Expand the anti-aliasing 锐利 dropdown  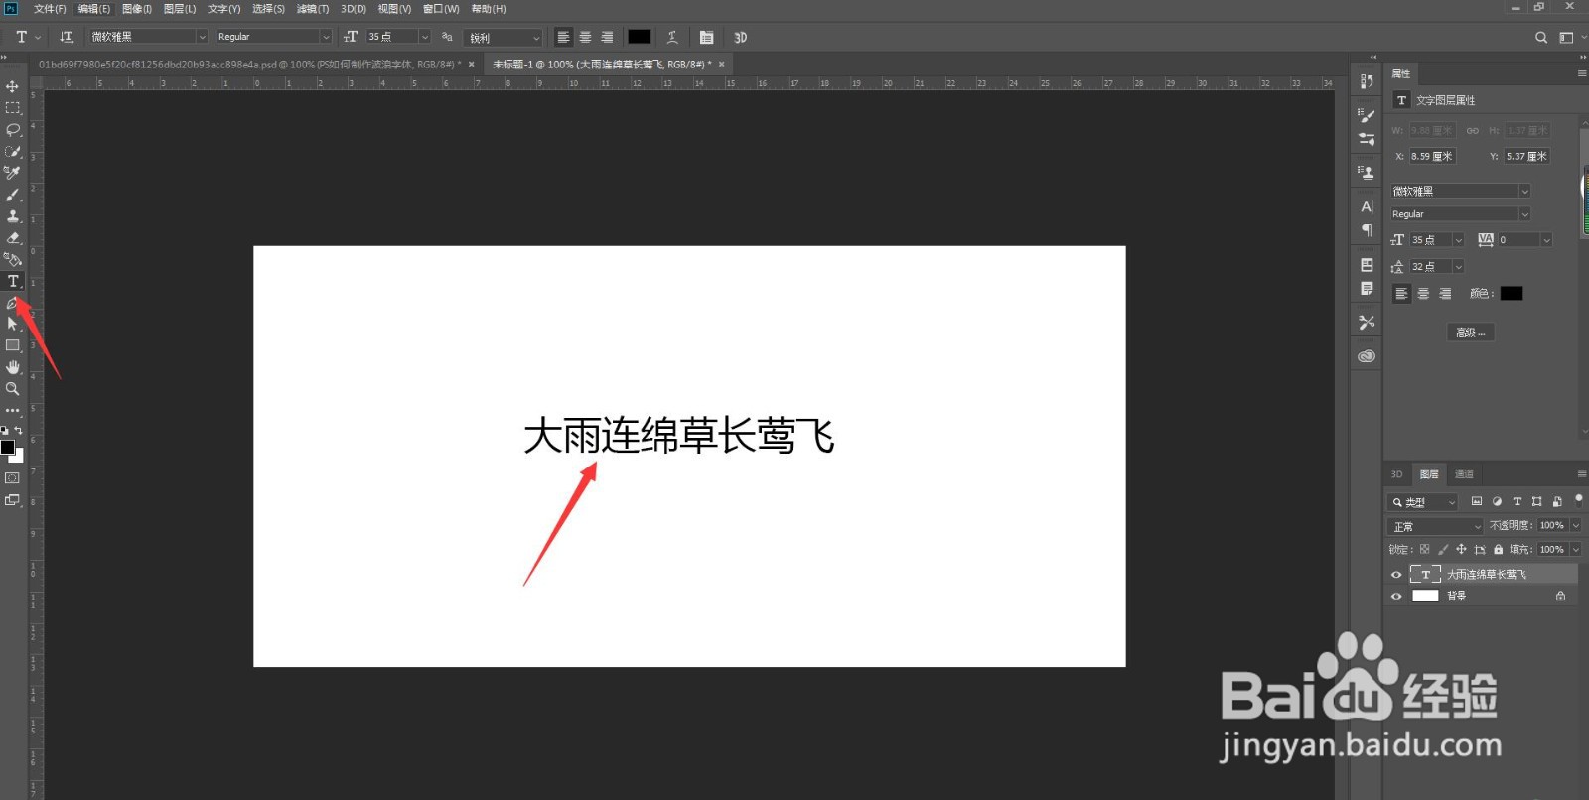pyautogui.click(x=505, y=38)
